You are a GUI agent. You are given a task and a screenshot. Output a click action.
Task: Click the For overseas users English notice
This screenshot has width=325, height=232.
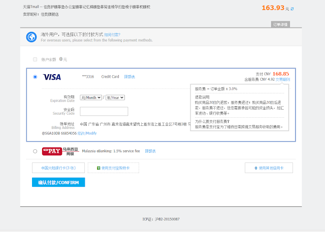(96, 40)
